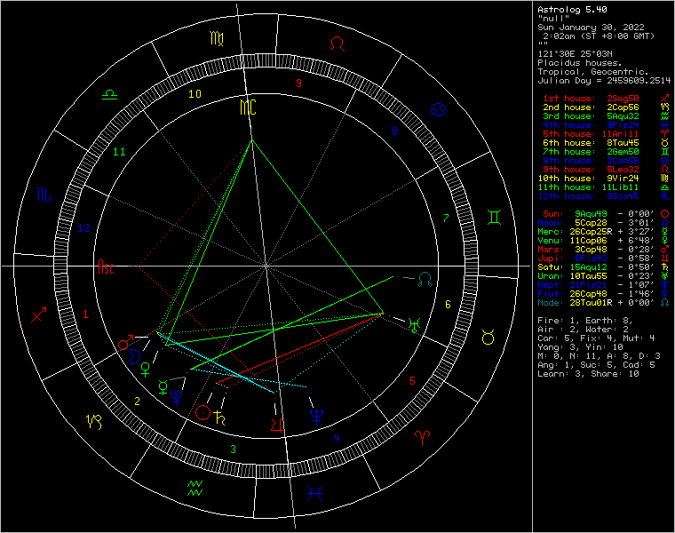Click the Aries glyph in the zodiac ring
The width and height of the screenshot is (675, 533).
422,438
